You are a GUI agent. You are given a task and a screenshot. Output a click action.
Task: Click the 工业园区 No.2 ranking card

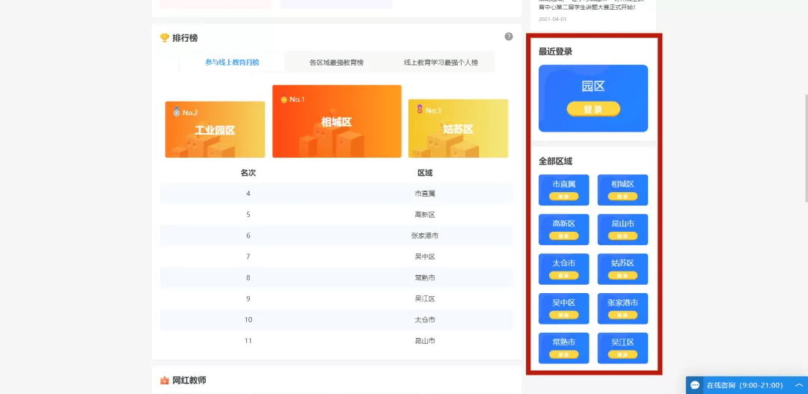[x=215, y=130]
